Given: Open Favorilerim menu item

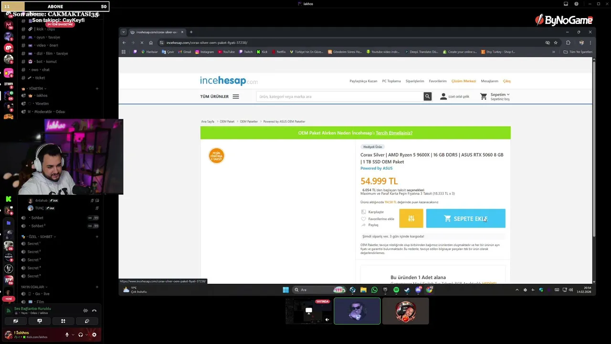Looking at the screenshot, I should [x=438, y=81].
